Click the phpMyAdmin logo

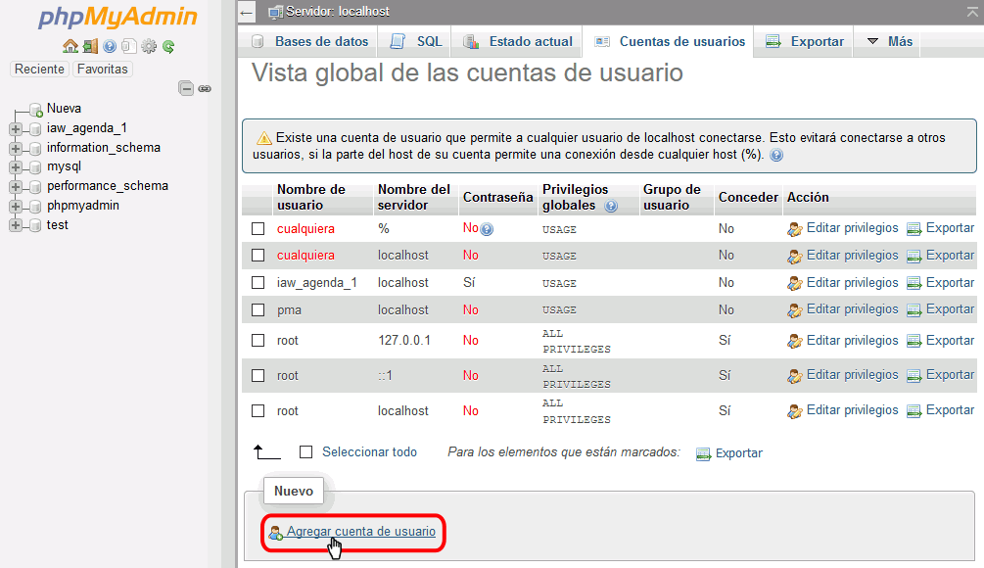point(117,18)
